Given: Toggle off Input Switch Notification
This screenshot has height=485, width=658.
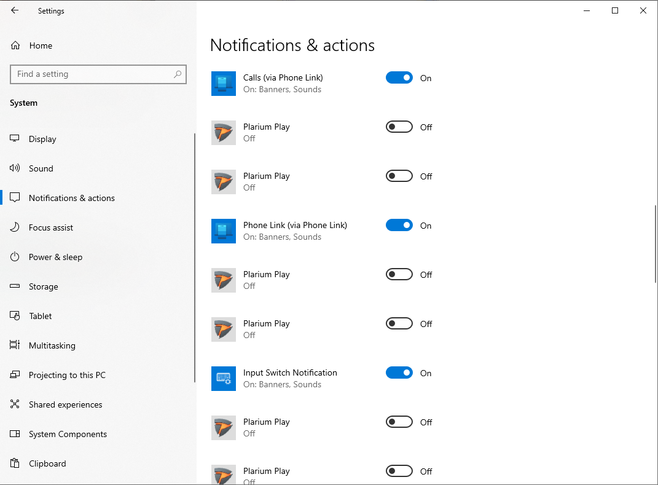Looking at the screenshot, I should click(399, 373).
